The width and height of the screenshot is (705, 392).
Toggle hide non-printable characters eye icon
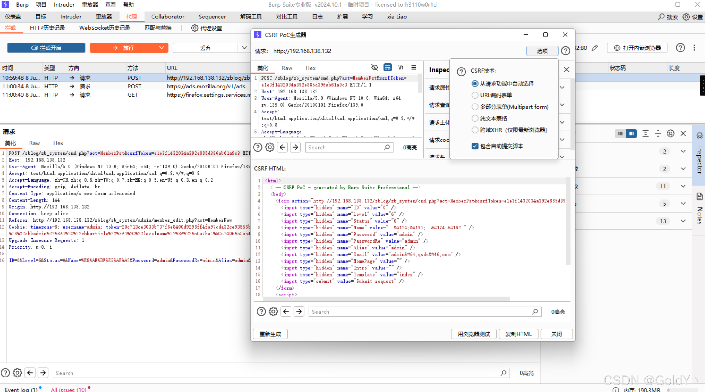pos(374,68)
